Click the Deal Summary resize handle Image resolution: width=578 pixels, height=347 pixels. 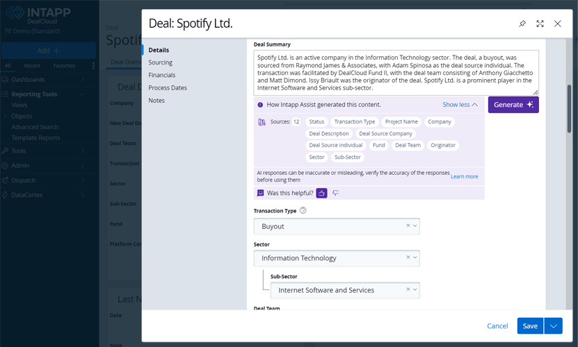536,92
